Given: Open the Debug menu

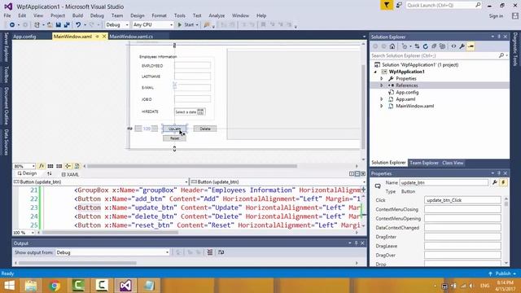Looking at the screenshot, I should coord(97,15).
